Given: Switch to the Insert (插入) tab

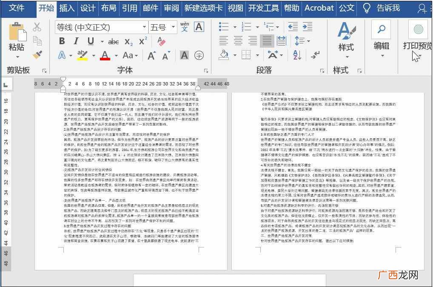Looking at the screenshot, I should coord(67,8).
